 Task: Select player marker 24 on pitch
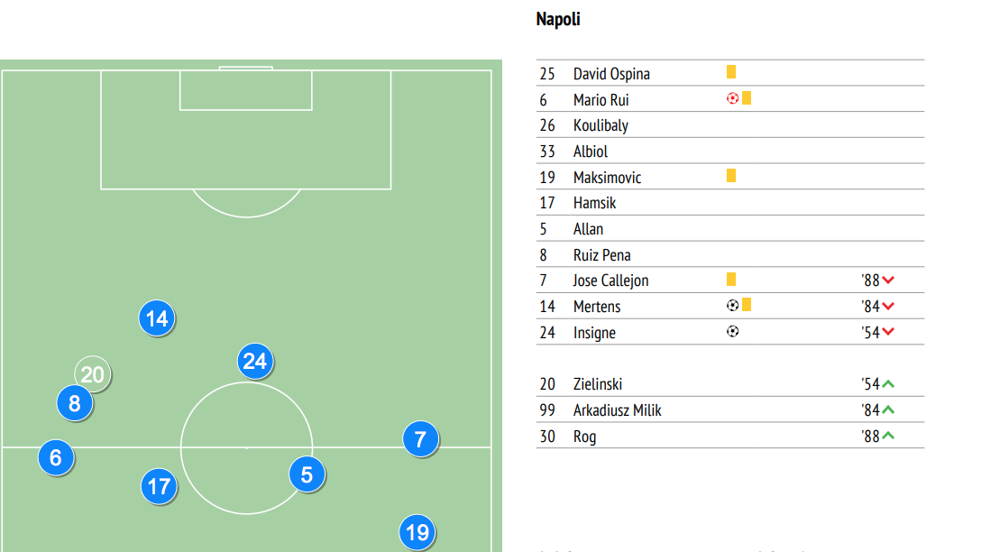(x=254, y=361)
